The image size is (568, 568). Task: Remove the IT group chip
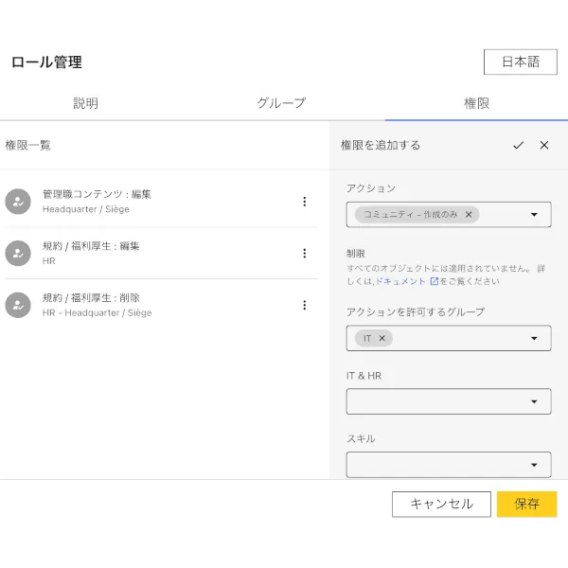pyautogui.click(x=382, y=338)
